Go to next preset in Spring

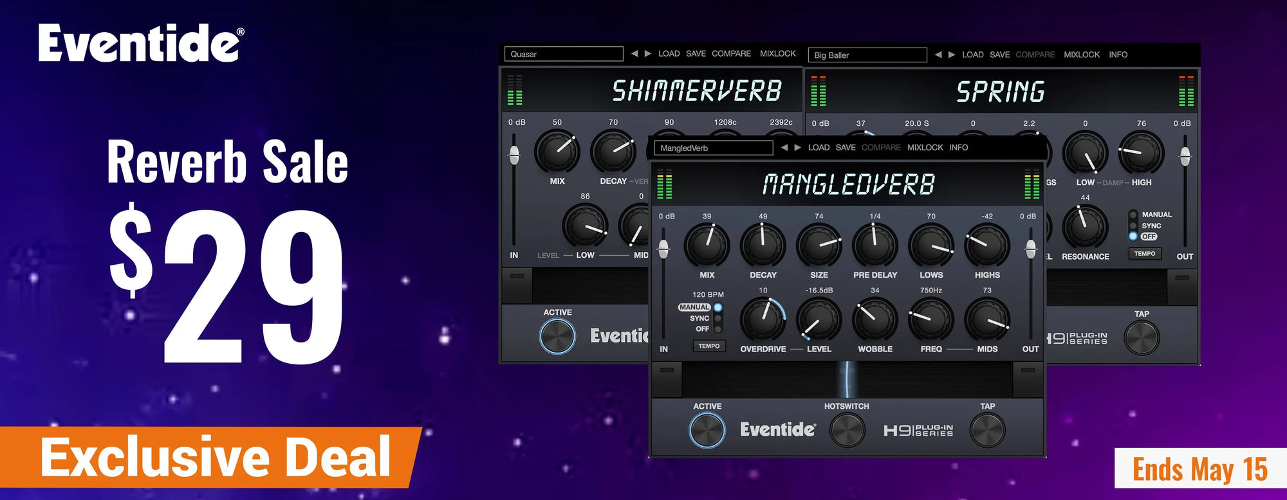(952, 55)
